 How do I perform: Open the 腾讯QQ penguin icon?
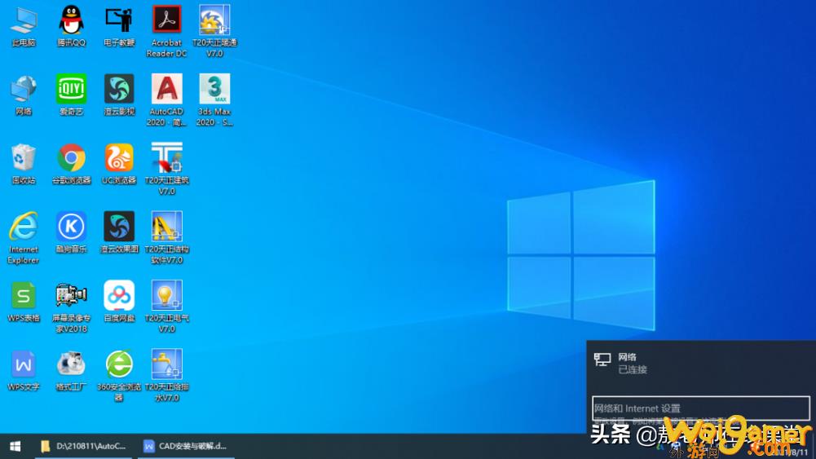pos(71,26)
